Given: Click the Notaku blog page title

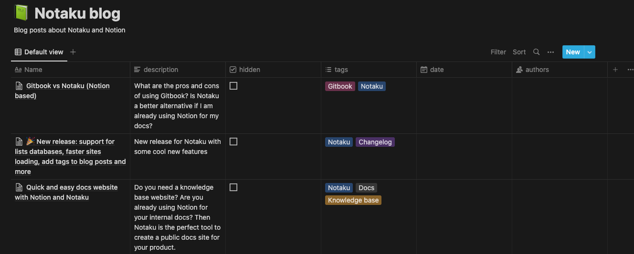Looking at the screenshot, I should pyautogui.click(x=77, y=13).
